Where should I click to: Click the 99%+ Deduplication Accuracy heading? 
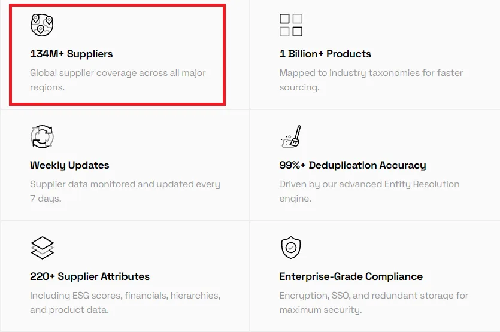pos(353,165)
